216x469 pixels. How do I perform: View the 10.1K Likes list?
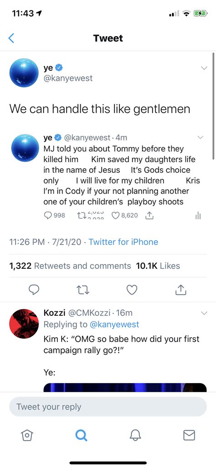coord(158,266)
